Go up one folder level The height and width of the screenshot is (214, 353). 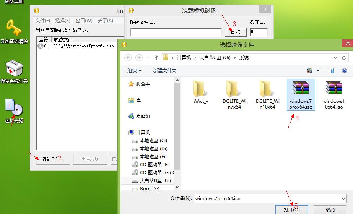157,58
